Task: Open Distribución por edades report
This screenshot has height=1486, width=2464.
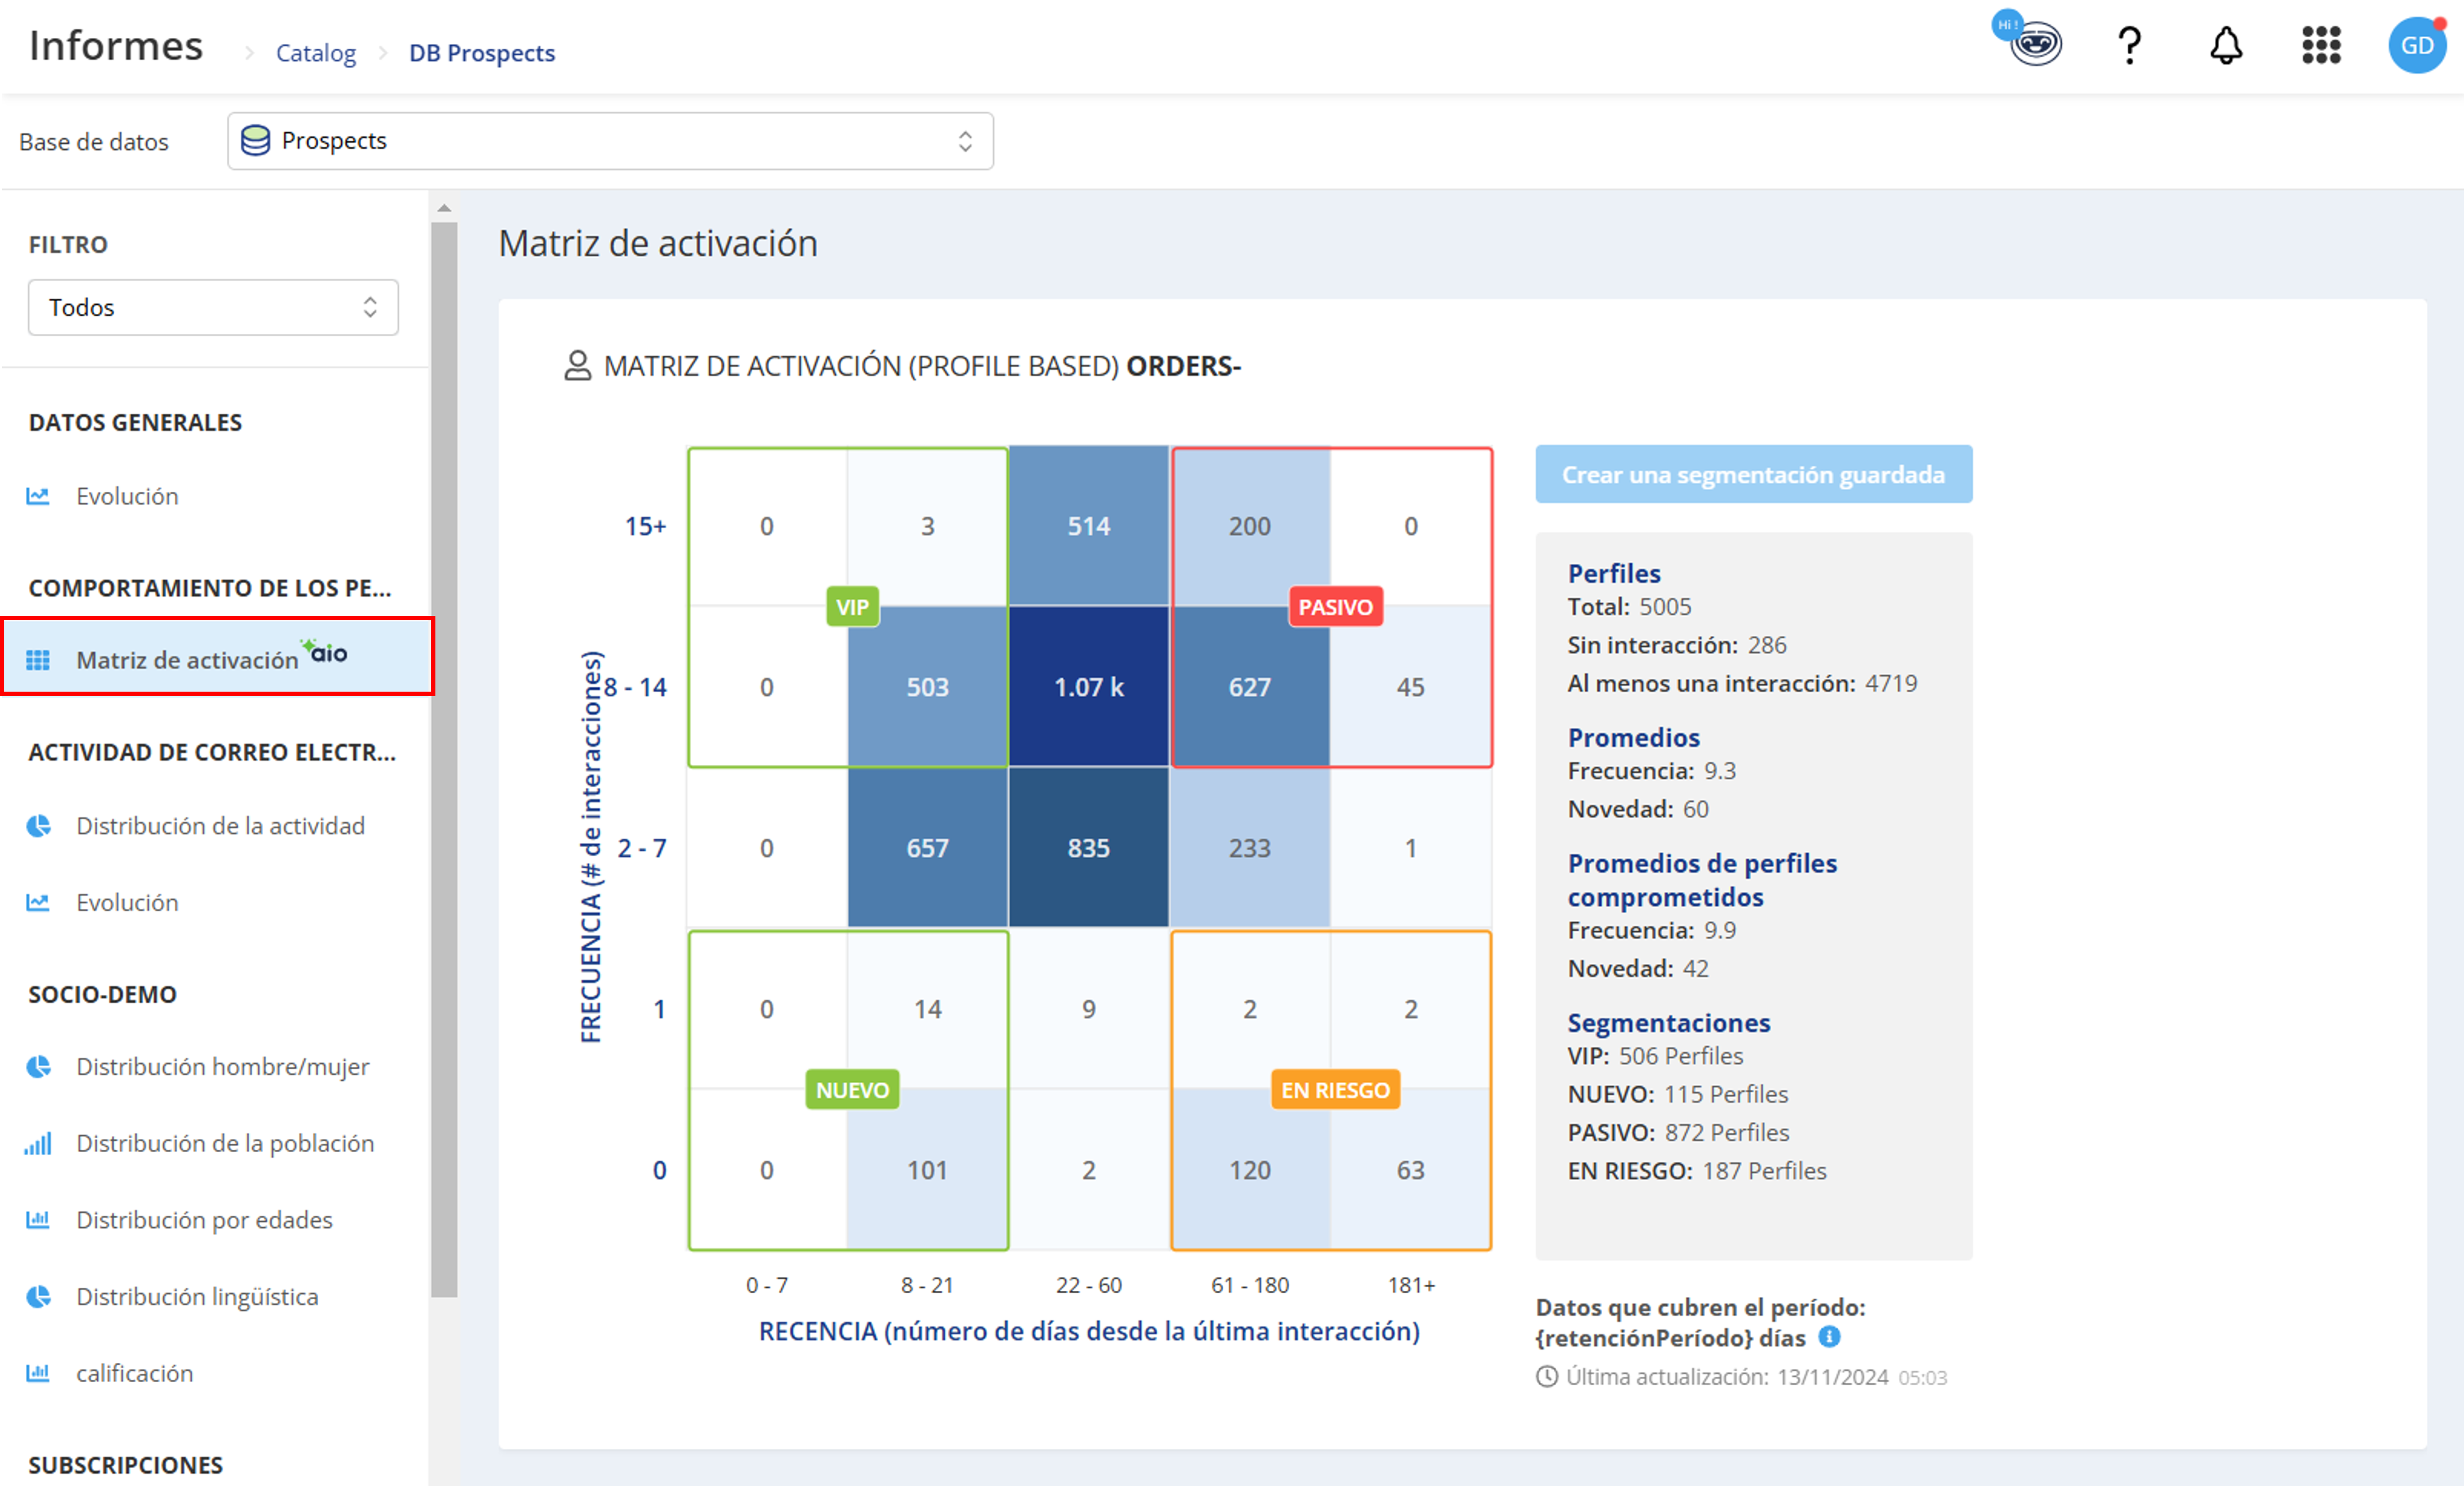Action: click(204, 1220)
